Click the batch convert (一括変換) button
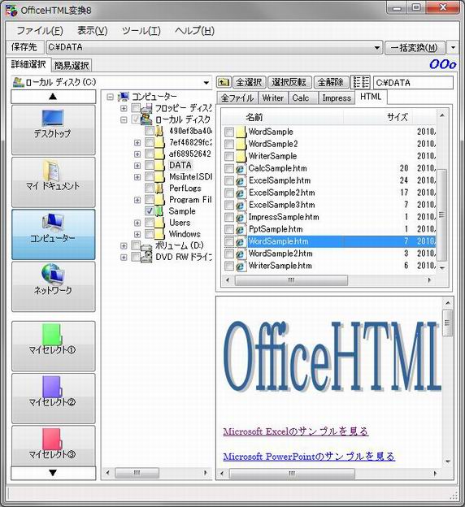 tap(415, 48)
